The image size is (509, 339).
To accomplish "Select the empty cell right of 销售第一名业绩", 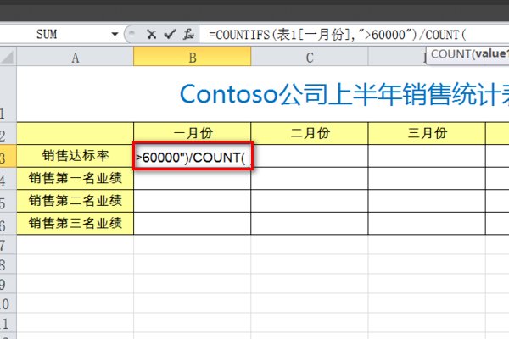I will pos(193,179).
